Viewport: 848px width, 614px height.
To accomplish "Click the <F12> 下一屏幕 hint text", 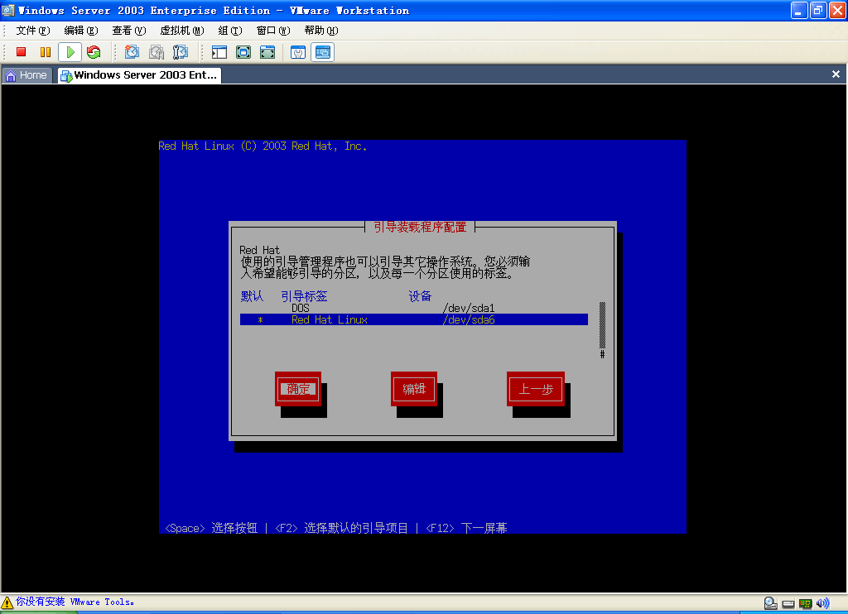I will click(x=466, y=528).
